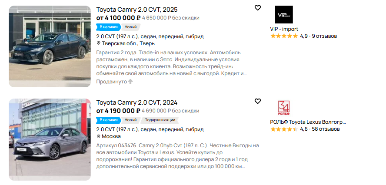Favorite the Camry 2024 listing with heart icon
This screenshot has height=185, width=386.
258,101
